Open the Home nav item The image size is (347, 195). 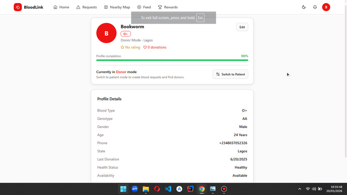pos(61,7)
